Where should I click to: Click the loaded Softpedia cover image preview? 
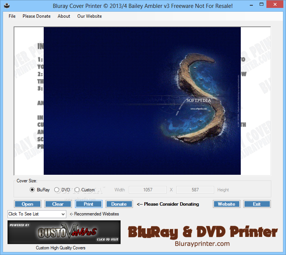[x=142, y=101]
